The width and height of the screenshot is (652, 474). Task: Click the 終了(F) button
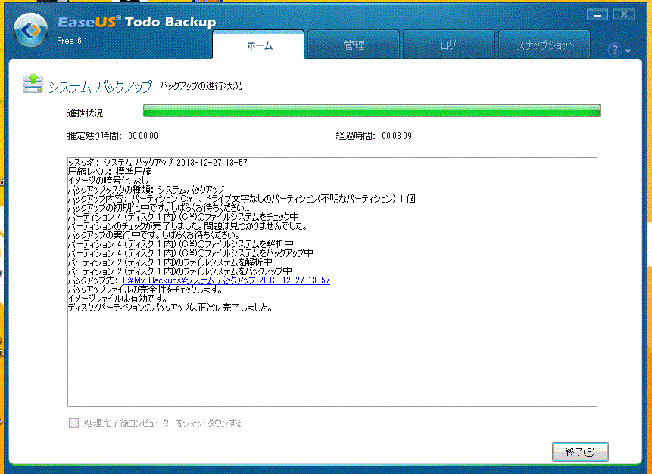coord(580,451)
